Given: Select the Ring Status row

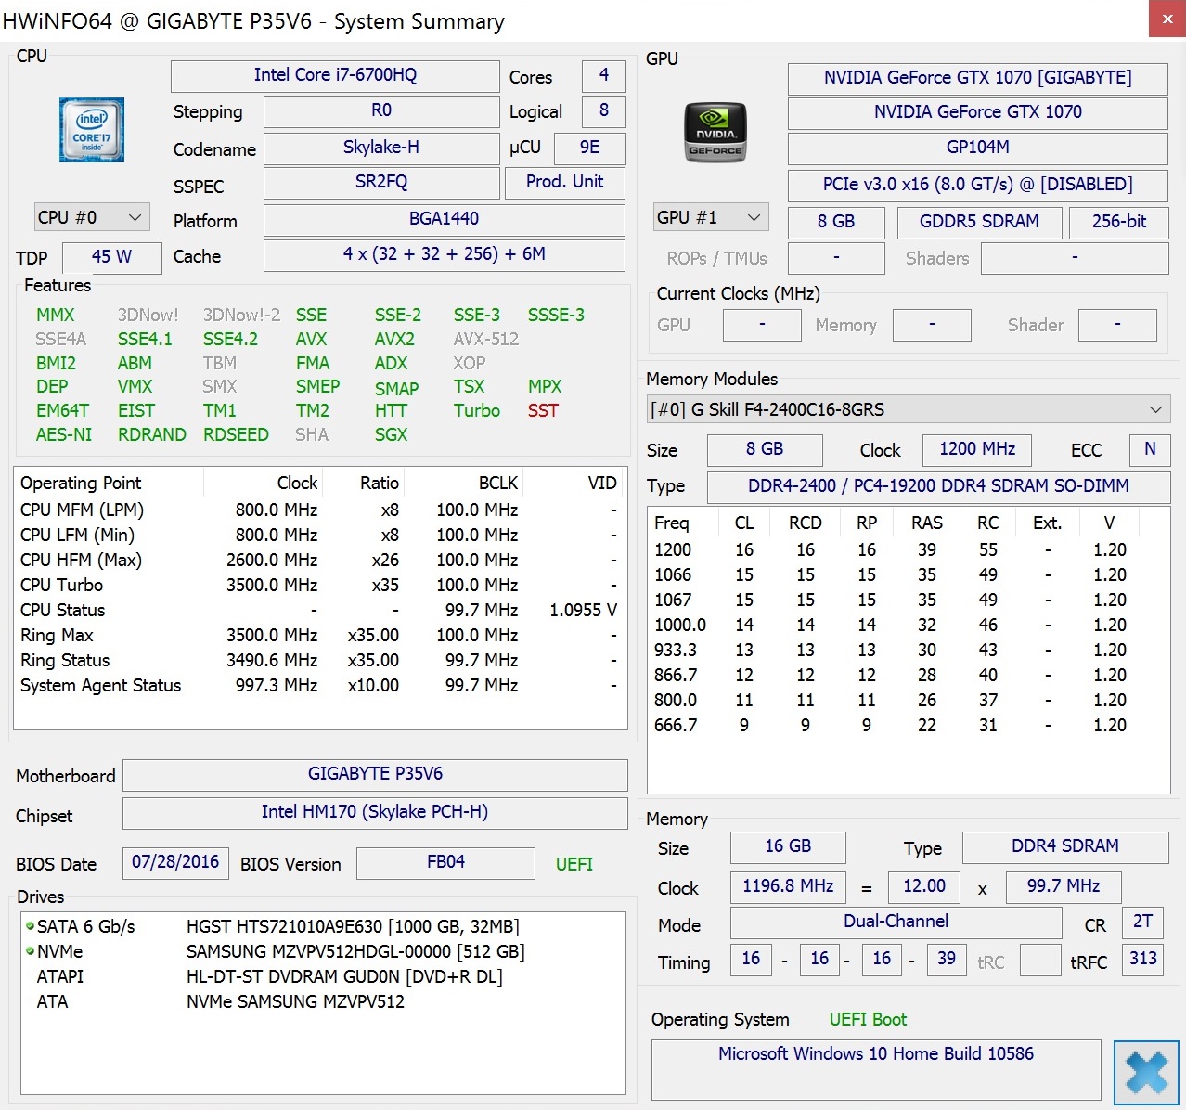Looking at the screenshot, I should click(319, 660).
